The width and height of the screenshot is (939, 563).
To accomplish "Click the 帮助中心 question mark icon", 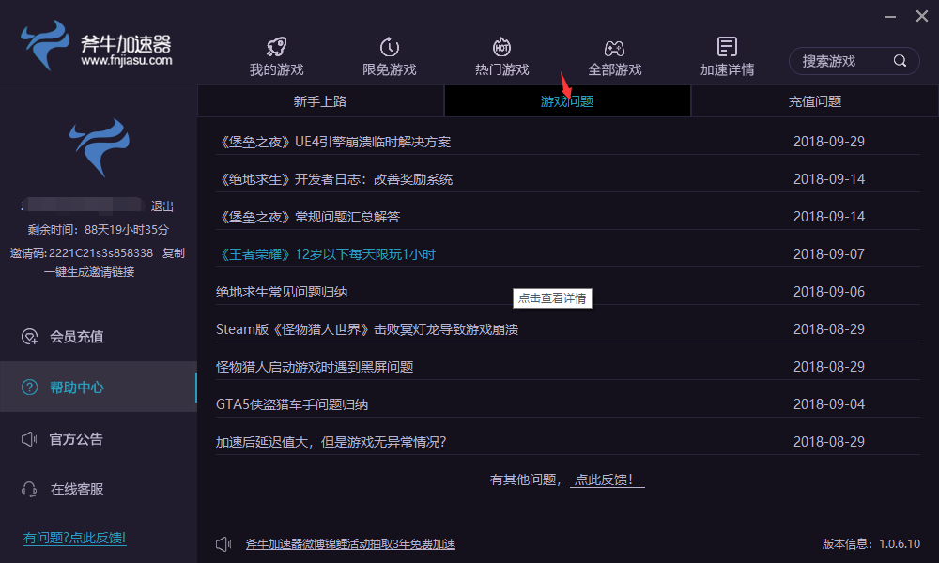I will coord(29,388).
